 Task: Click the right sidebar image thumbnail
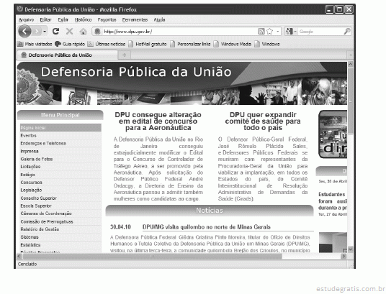(x=333, y=134)
